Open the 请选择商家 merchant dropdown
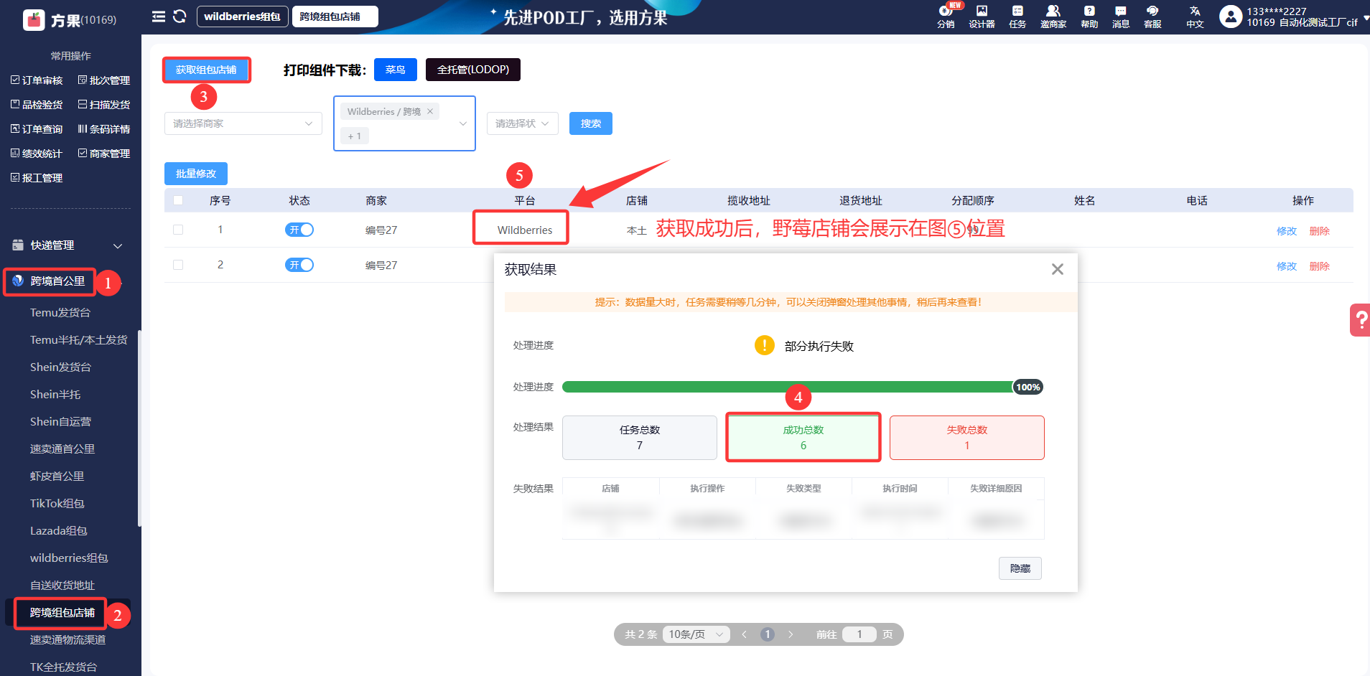1370x676 pixels. coord(243,123)
